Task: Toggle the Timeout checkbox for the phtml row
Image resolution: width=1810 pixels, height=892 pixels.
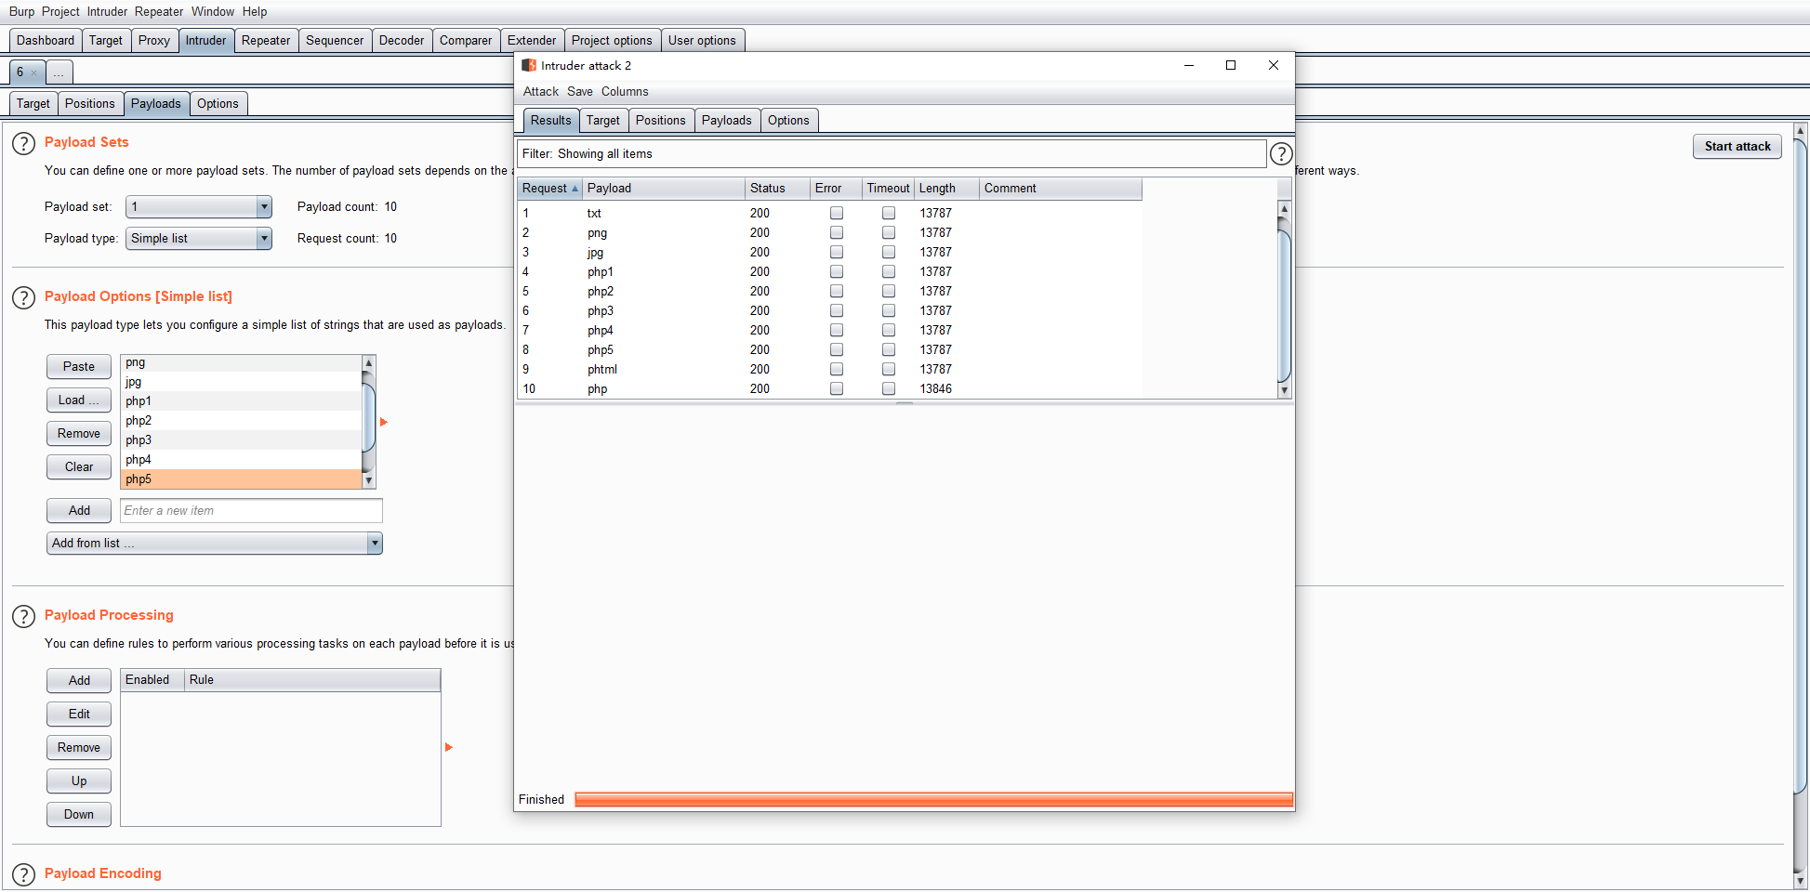Action: coord(889,369)
